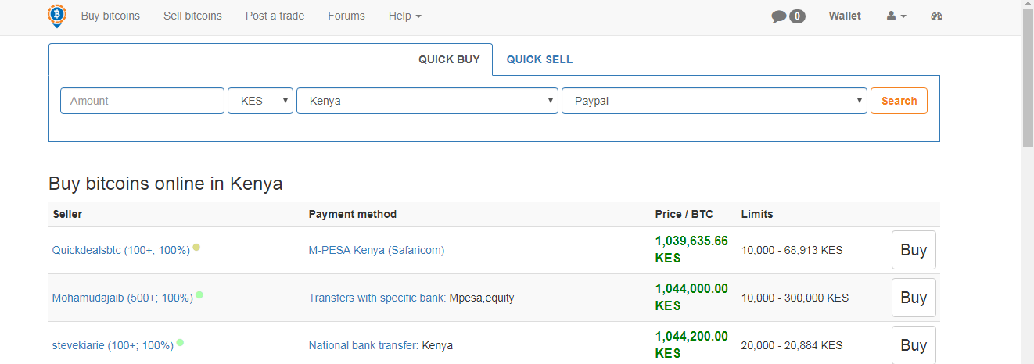Click Mohamudajaib green status dot

(x=199, y=294)
